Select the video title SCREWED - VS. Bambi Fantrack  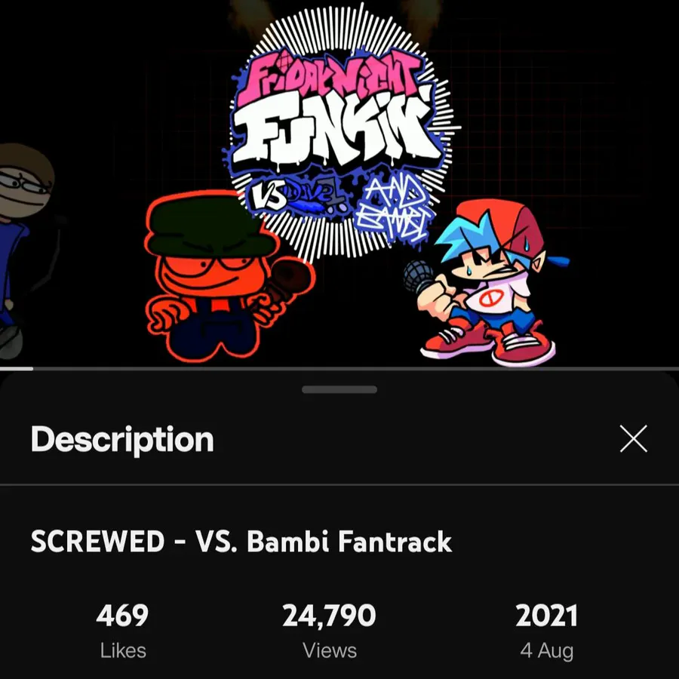(241, 542)
